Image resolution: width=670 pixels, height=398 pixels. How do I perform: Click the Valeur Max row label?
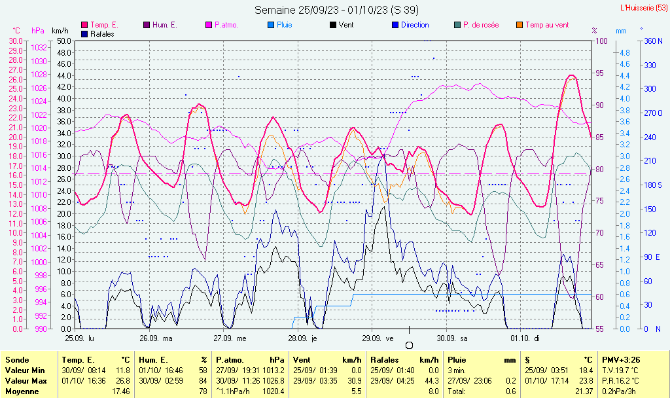tap(26, 381)
